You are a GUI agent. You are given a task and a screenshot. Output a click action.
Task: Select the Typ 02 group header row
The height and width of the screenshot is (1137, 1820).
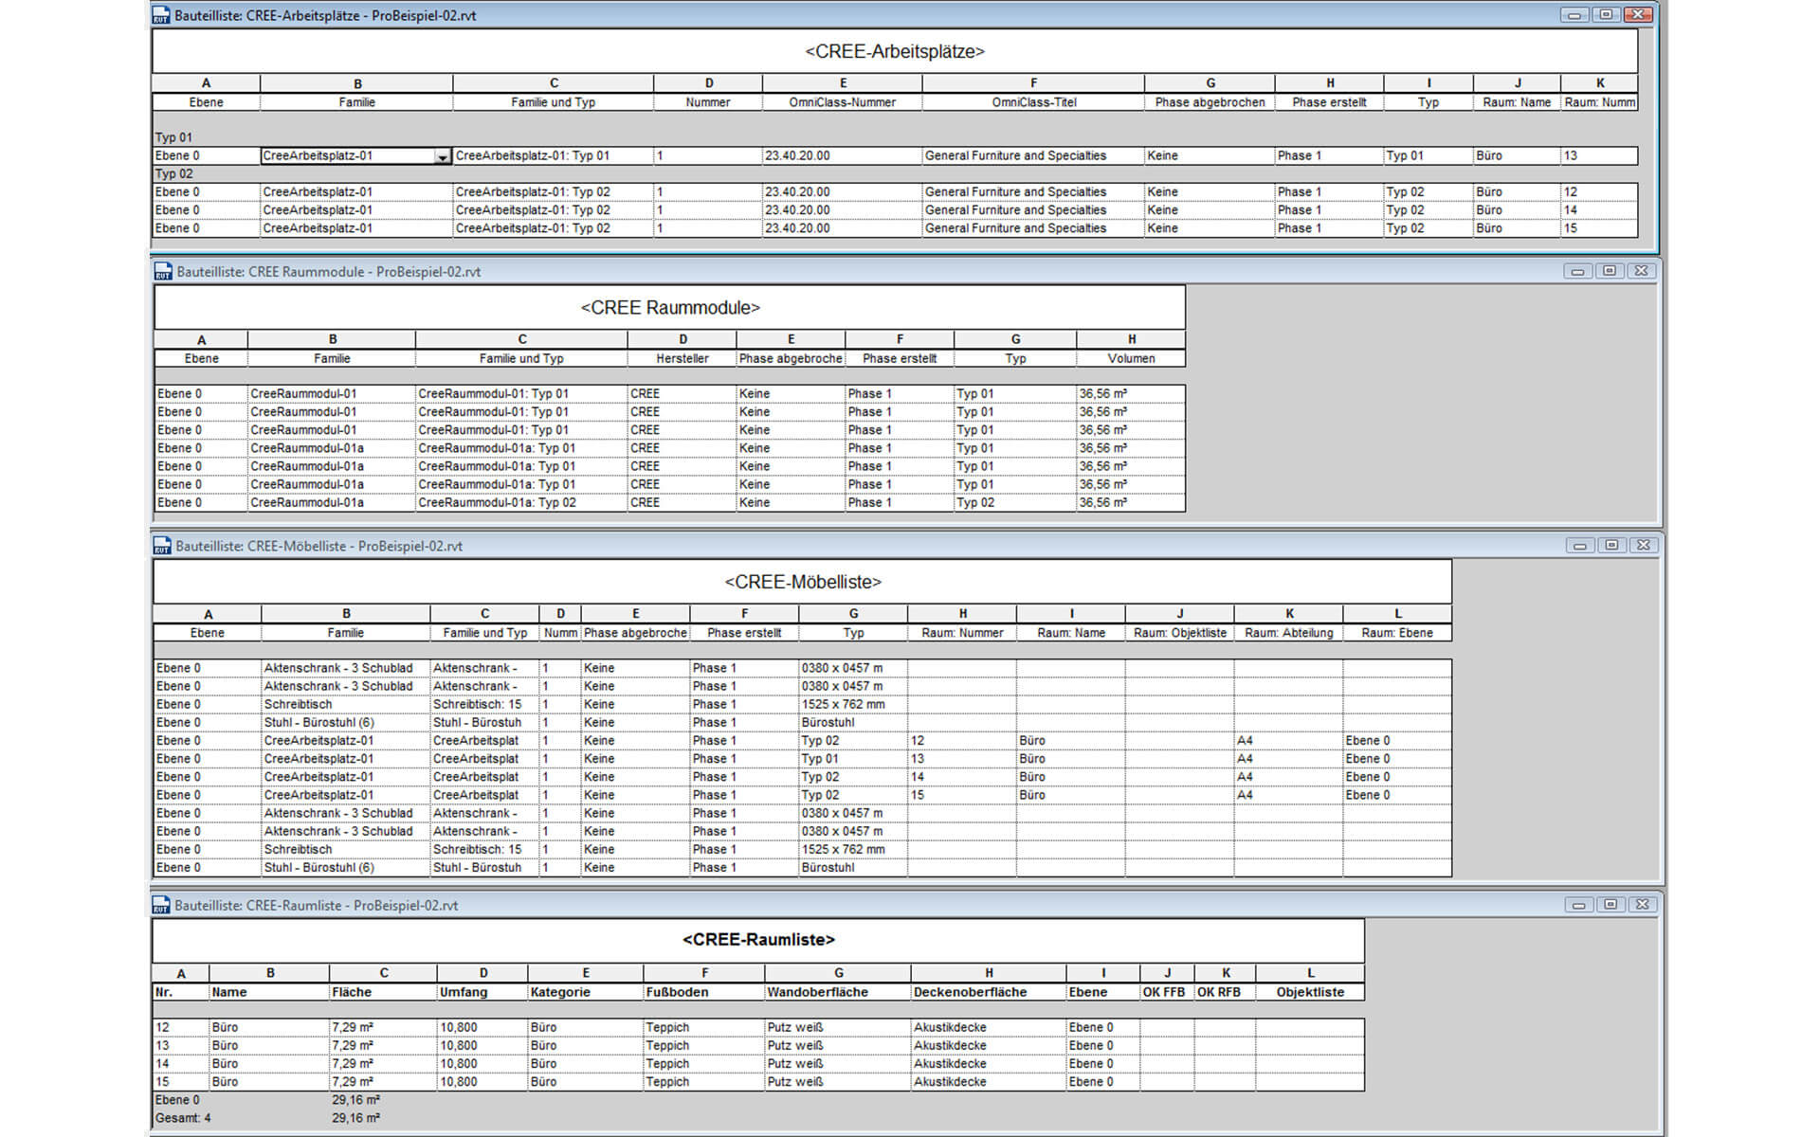coord(174,173)
